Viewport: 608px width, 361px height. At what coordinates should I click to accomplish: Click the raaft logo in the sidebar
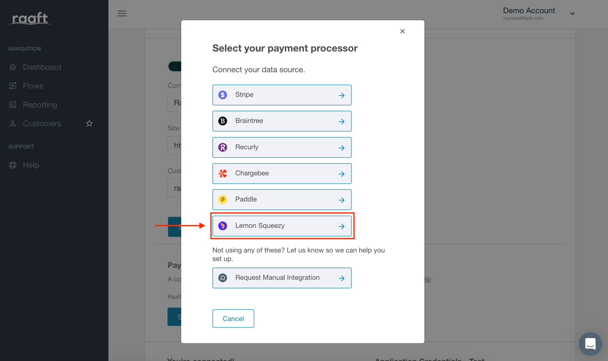pyautogui.click(x=30, y=18)
